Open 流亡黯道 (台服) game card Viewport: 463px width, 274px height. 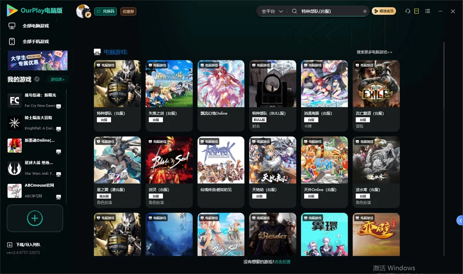click(376, 96)
